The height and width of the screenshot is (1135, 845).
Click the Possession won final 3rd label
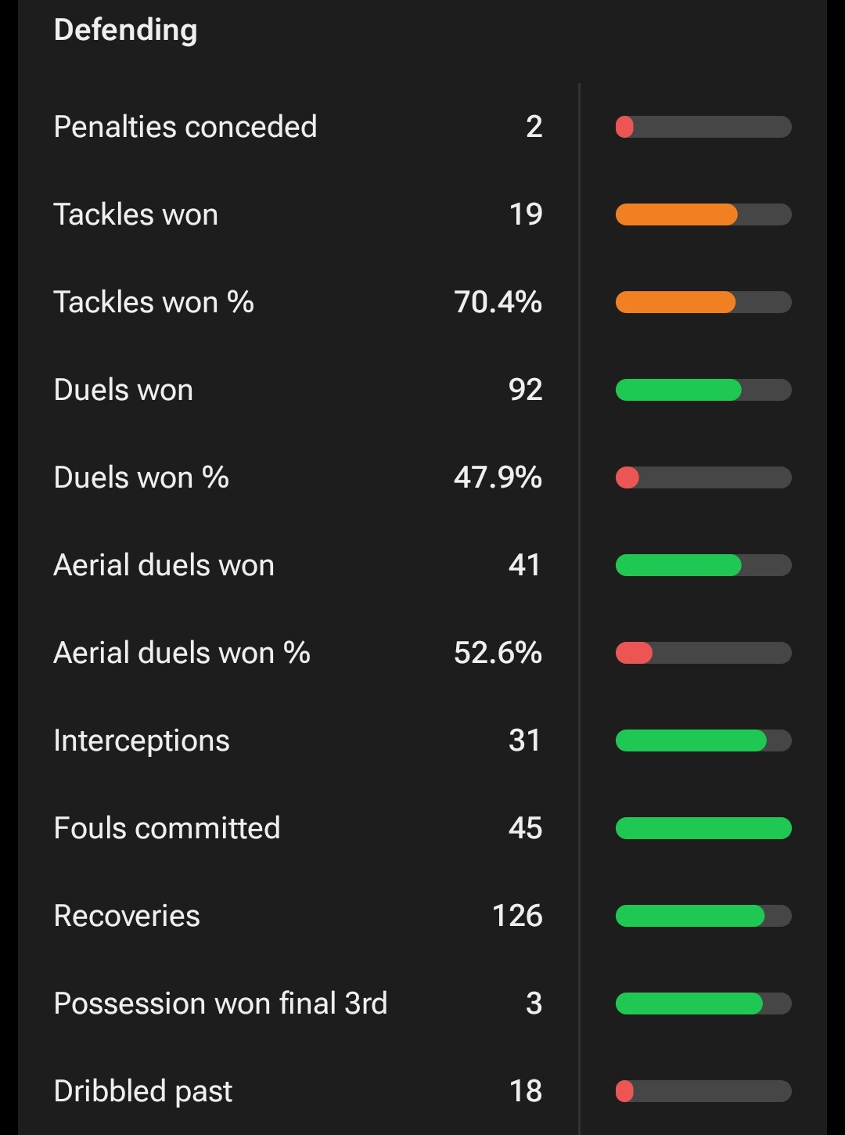coord(221,1003)
